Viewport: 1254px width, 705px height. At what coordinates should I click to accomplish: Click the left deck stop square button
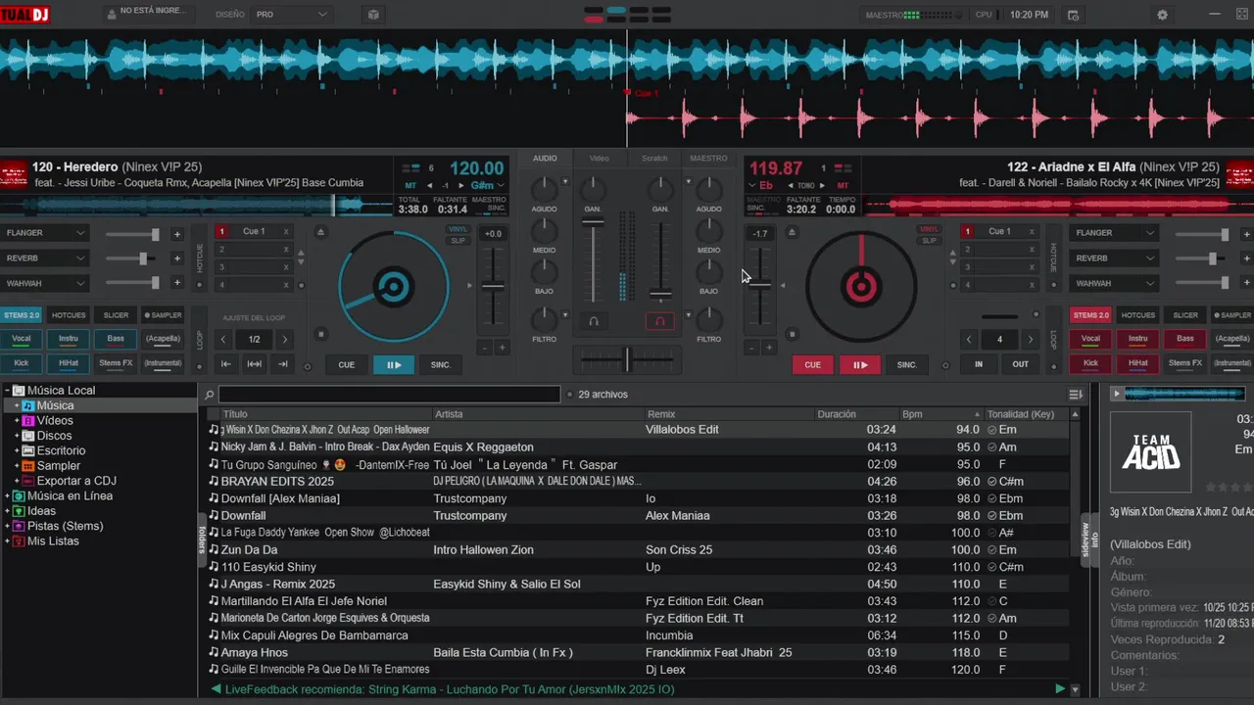pyautogui.click(x=320, y=335)
